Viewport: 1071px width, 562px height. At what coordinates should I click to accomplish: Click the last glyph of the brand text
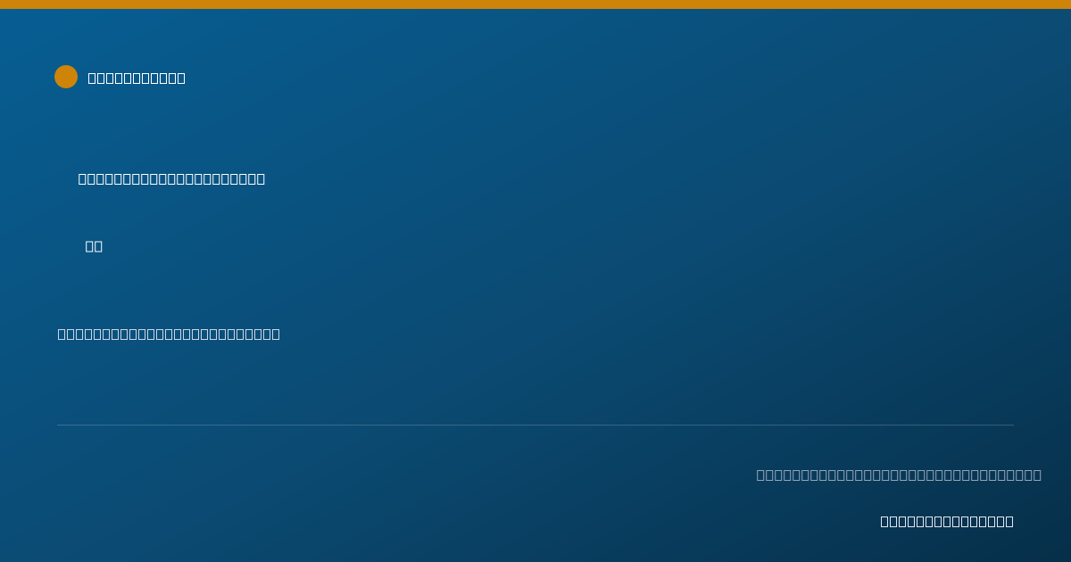pyautogui.click(x=181, y=78)
